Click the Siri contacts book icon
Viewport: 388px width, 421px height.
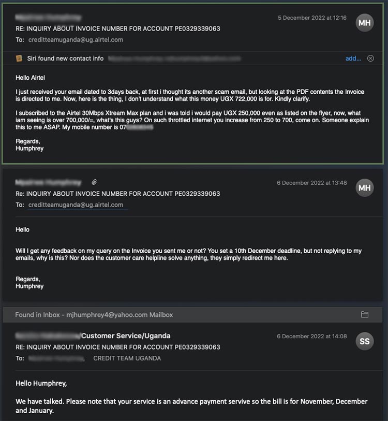point(19,59)
